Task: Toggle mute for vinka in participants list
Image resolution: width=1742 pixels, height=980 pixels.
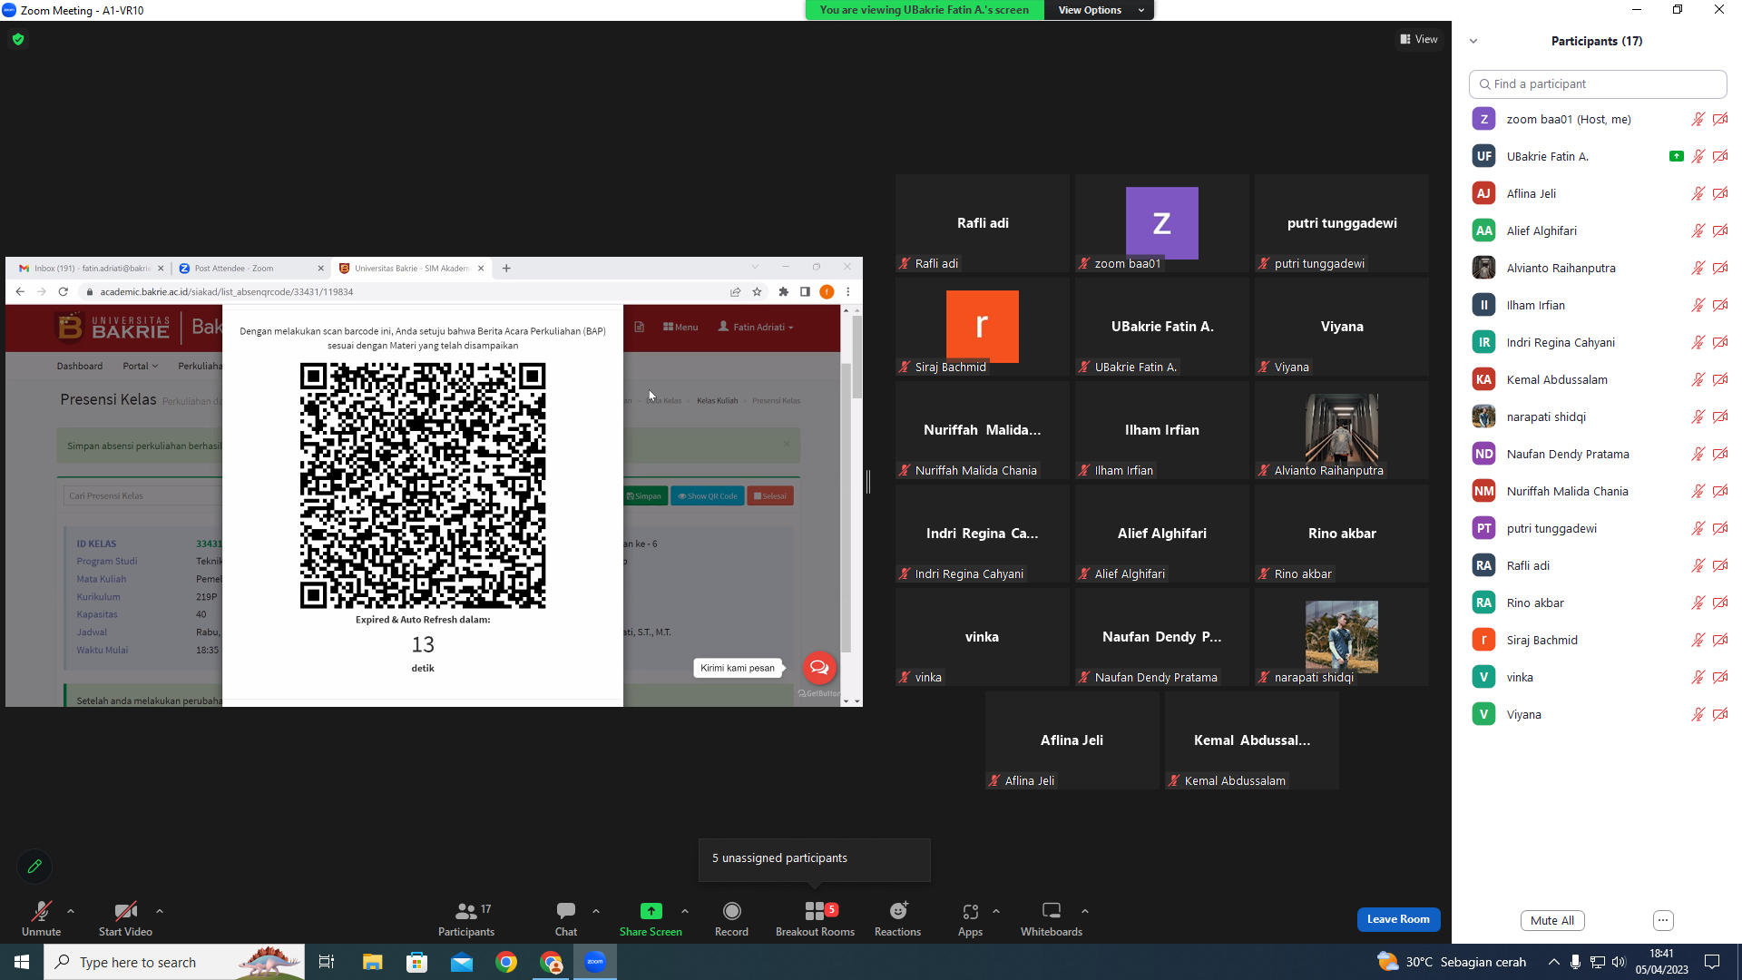Action: pos(1698,677)
